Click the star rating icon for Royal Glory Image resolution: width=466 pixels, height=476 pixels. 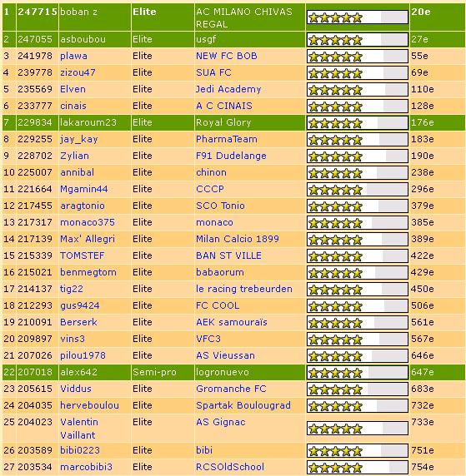358,123
